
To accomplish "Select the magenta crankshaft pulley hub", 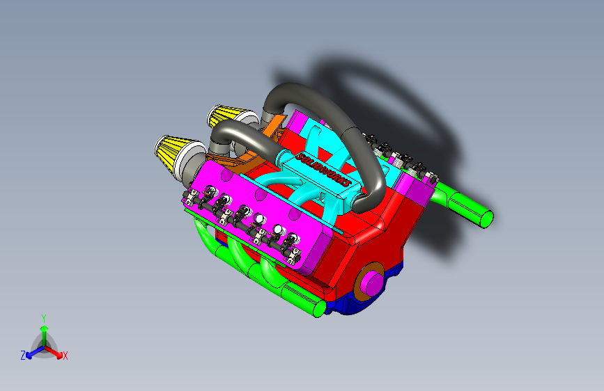I will 373,283.
